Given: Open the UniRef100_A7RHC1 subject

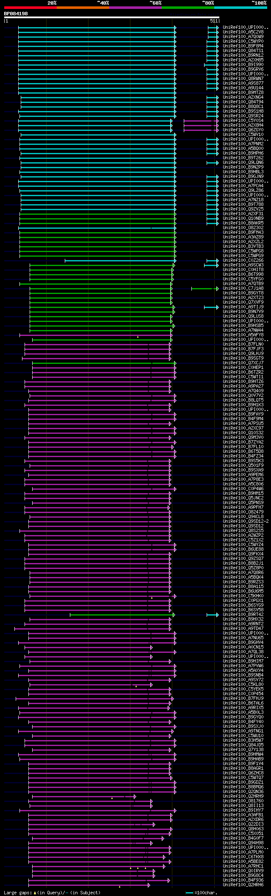Looking at the screenshot, I should [243, 866].
